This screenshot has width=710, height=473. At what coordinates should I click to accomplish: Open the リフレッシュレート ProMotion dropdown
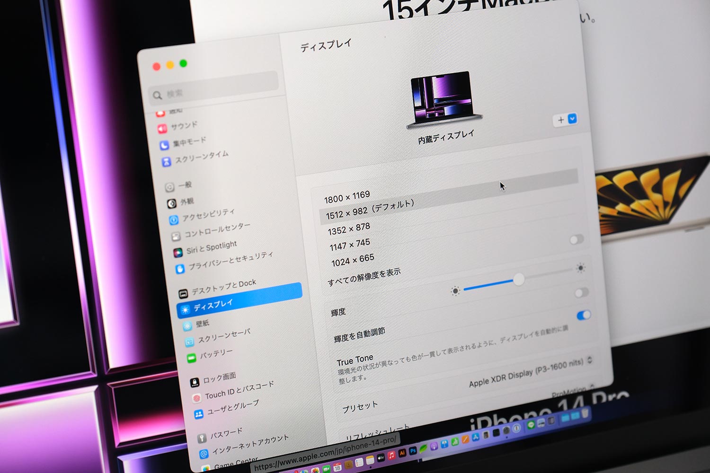(x=573, y=391)
